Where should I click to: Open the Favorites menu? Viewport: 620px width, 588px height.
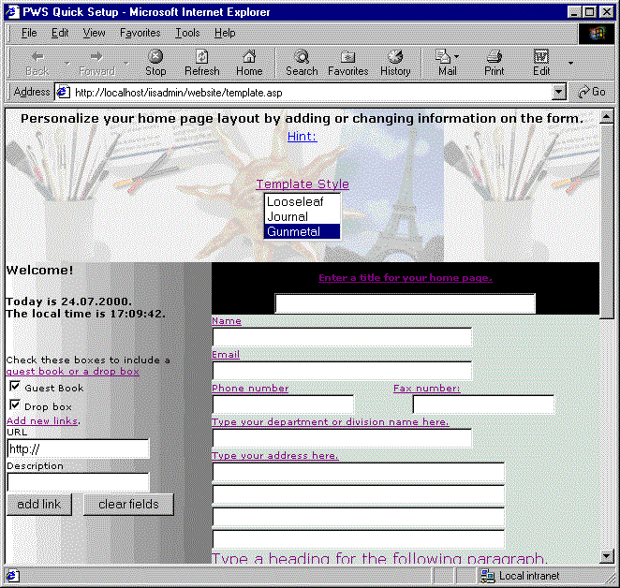(140, 33)
